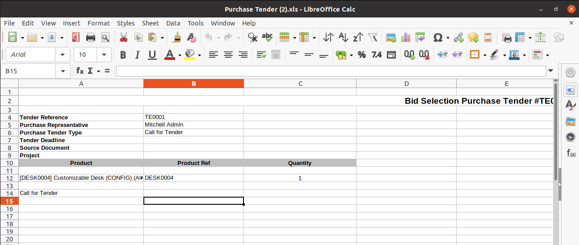
Task: Open Find & Replace icon
Action: tap(252, 37)
